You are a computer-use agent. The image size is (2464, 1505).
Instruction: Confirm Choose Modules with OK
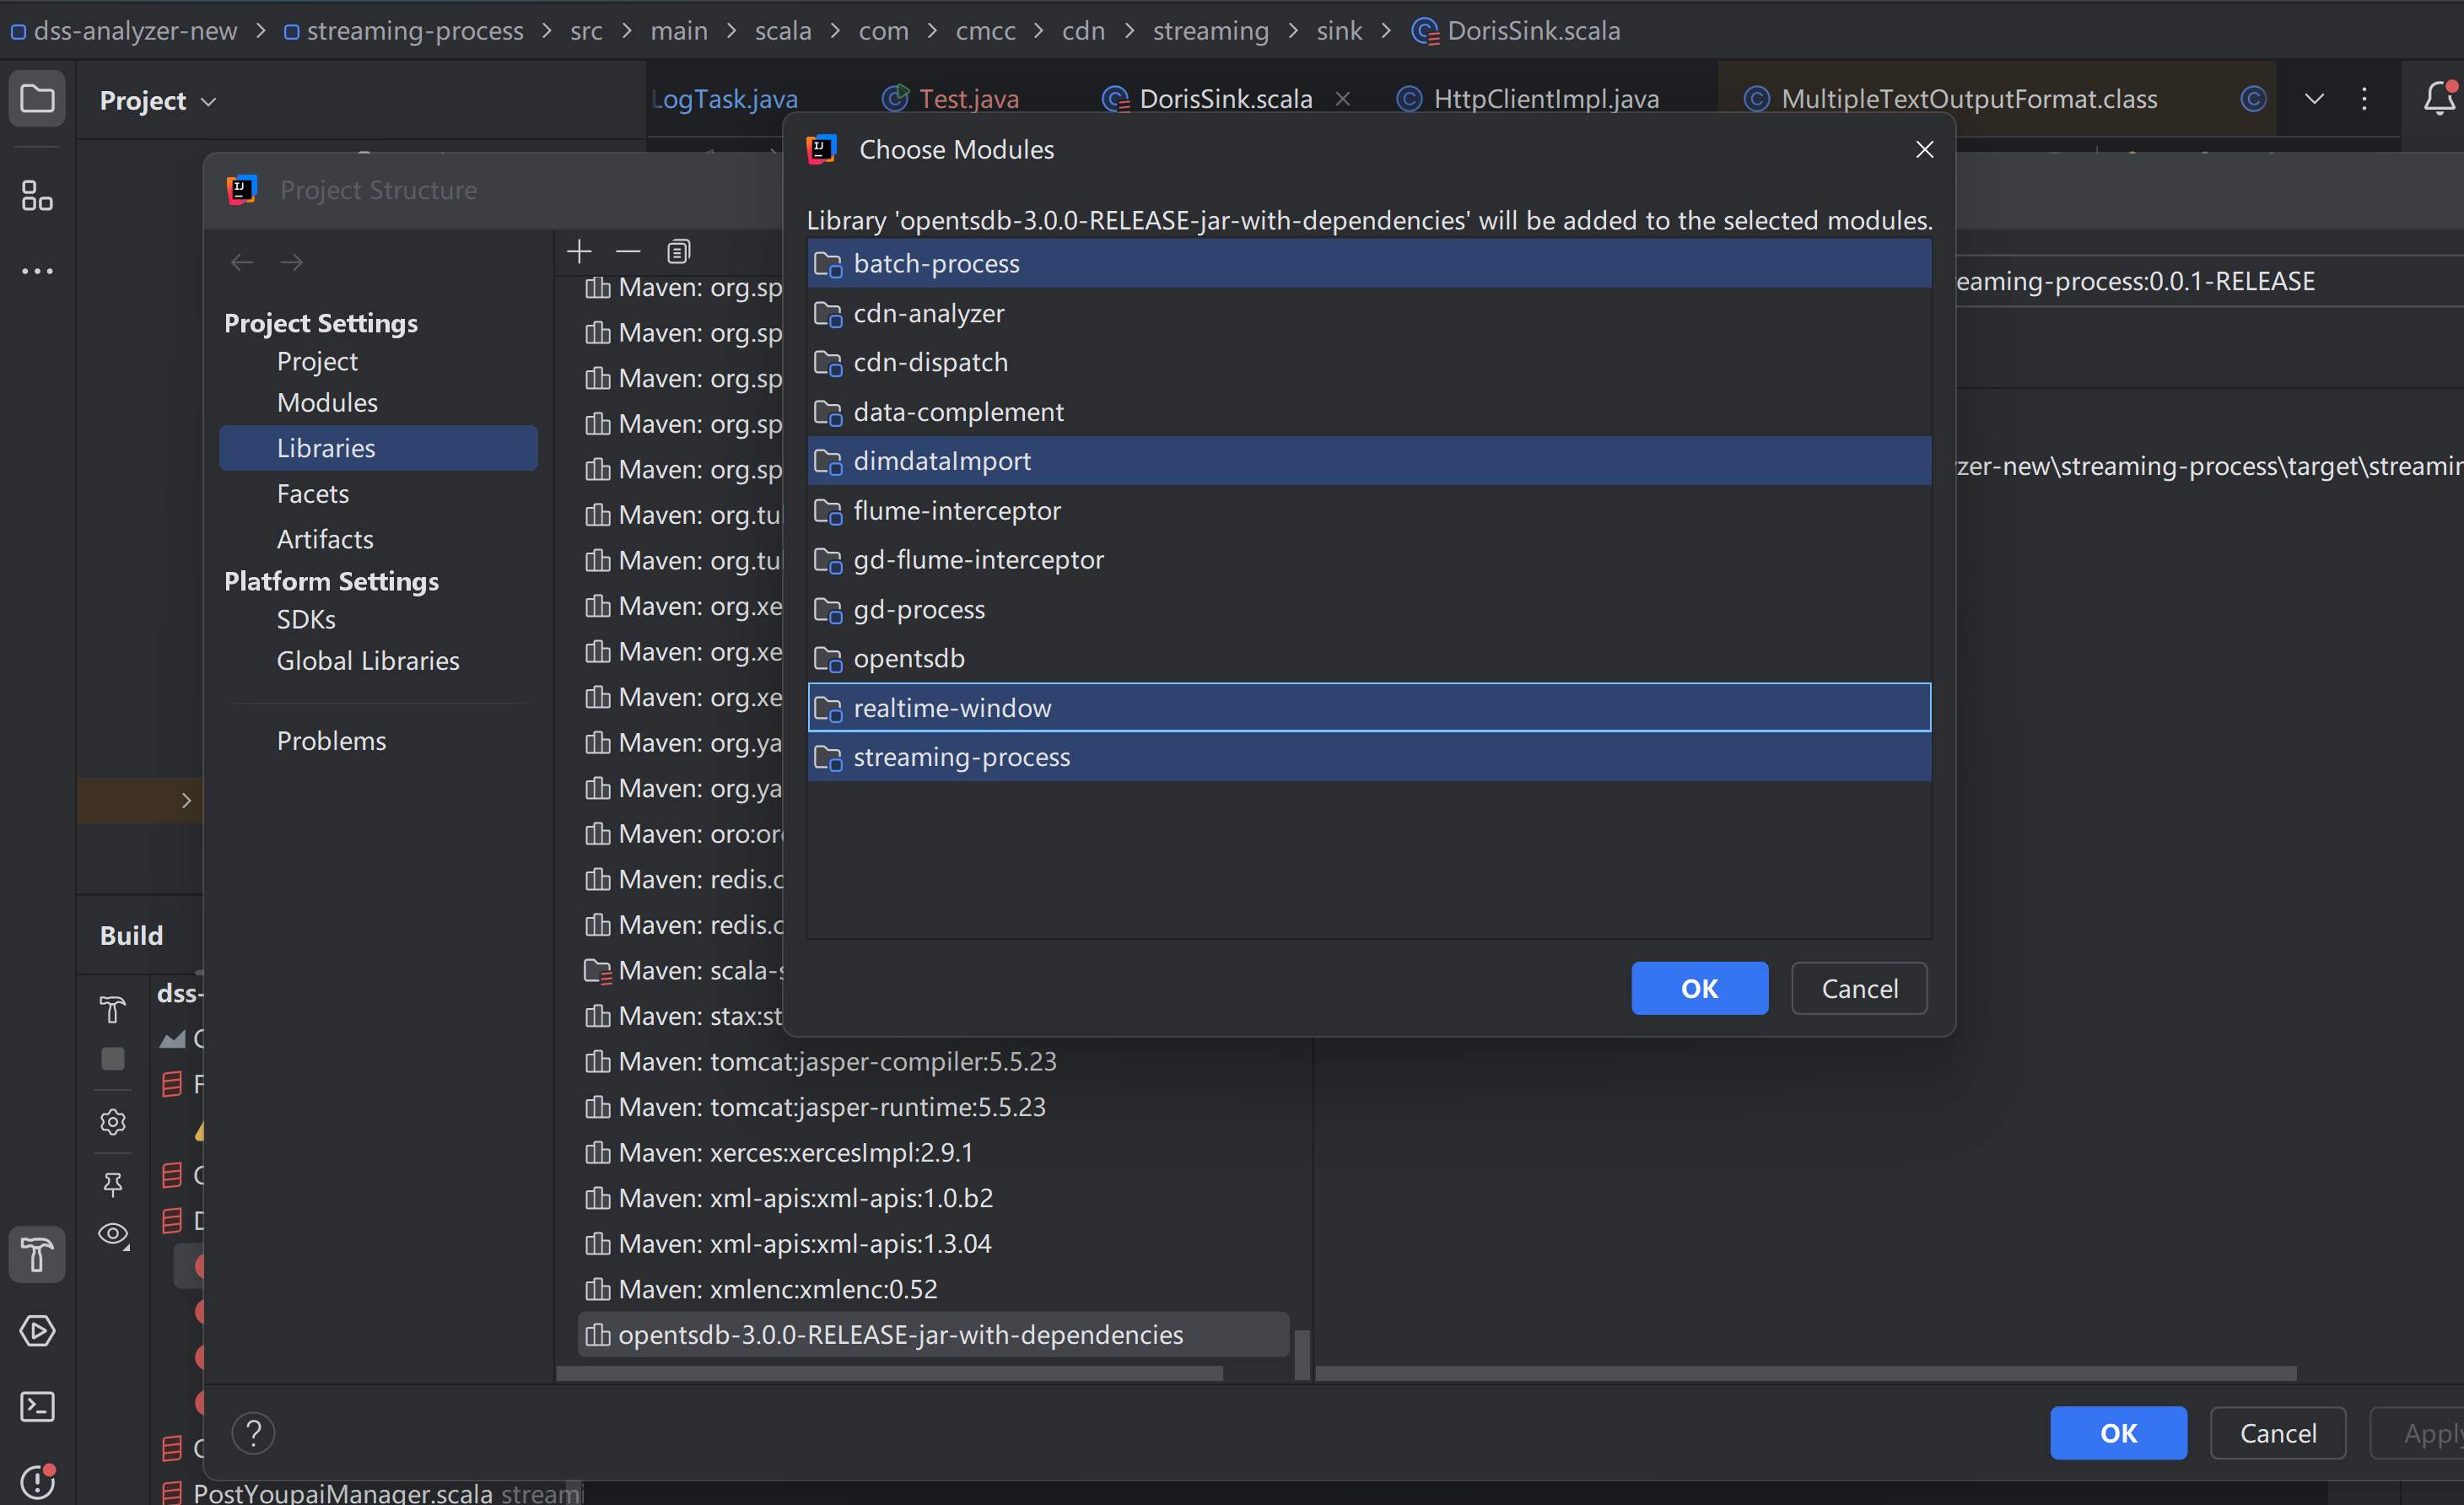[1698, 988]
